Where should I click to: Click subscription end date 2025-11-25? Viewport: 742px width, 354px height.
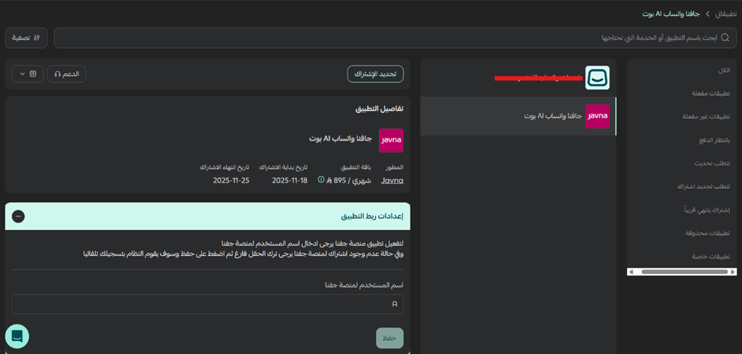231,180
